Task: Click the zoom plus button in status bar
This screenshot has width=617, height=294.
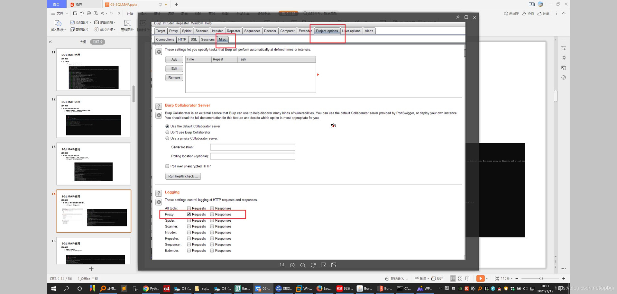Action: tap(564, 279)
